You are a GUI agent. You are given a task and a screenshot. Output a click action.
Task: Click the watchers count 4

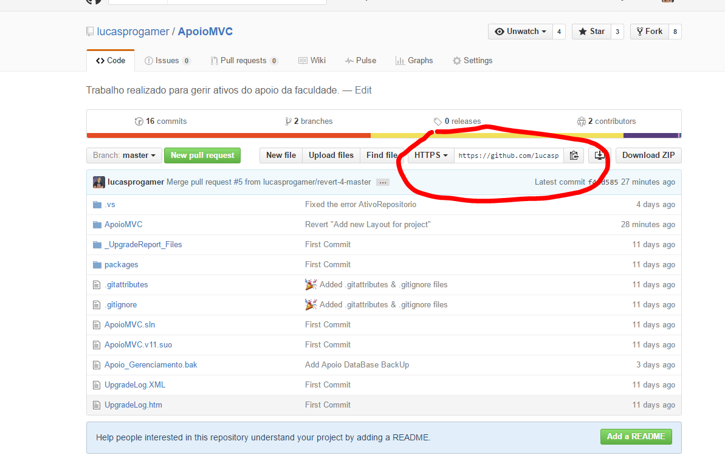coord(559,32)
